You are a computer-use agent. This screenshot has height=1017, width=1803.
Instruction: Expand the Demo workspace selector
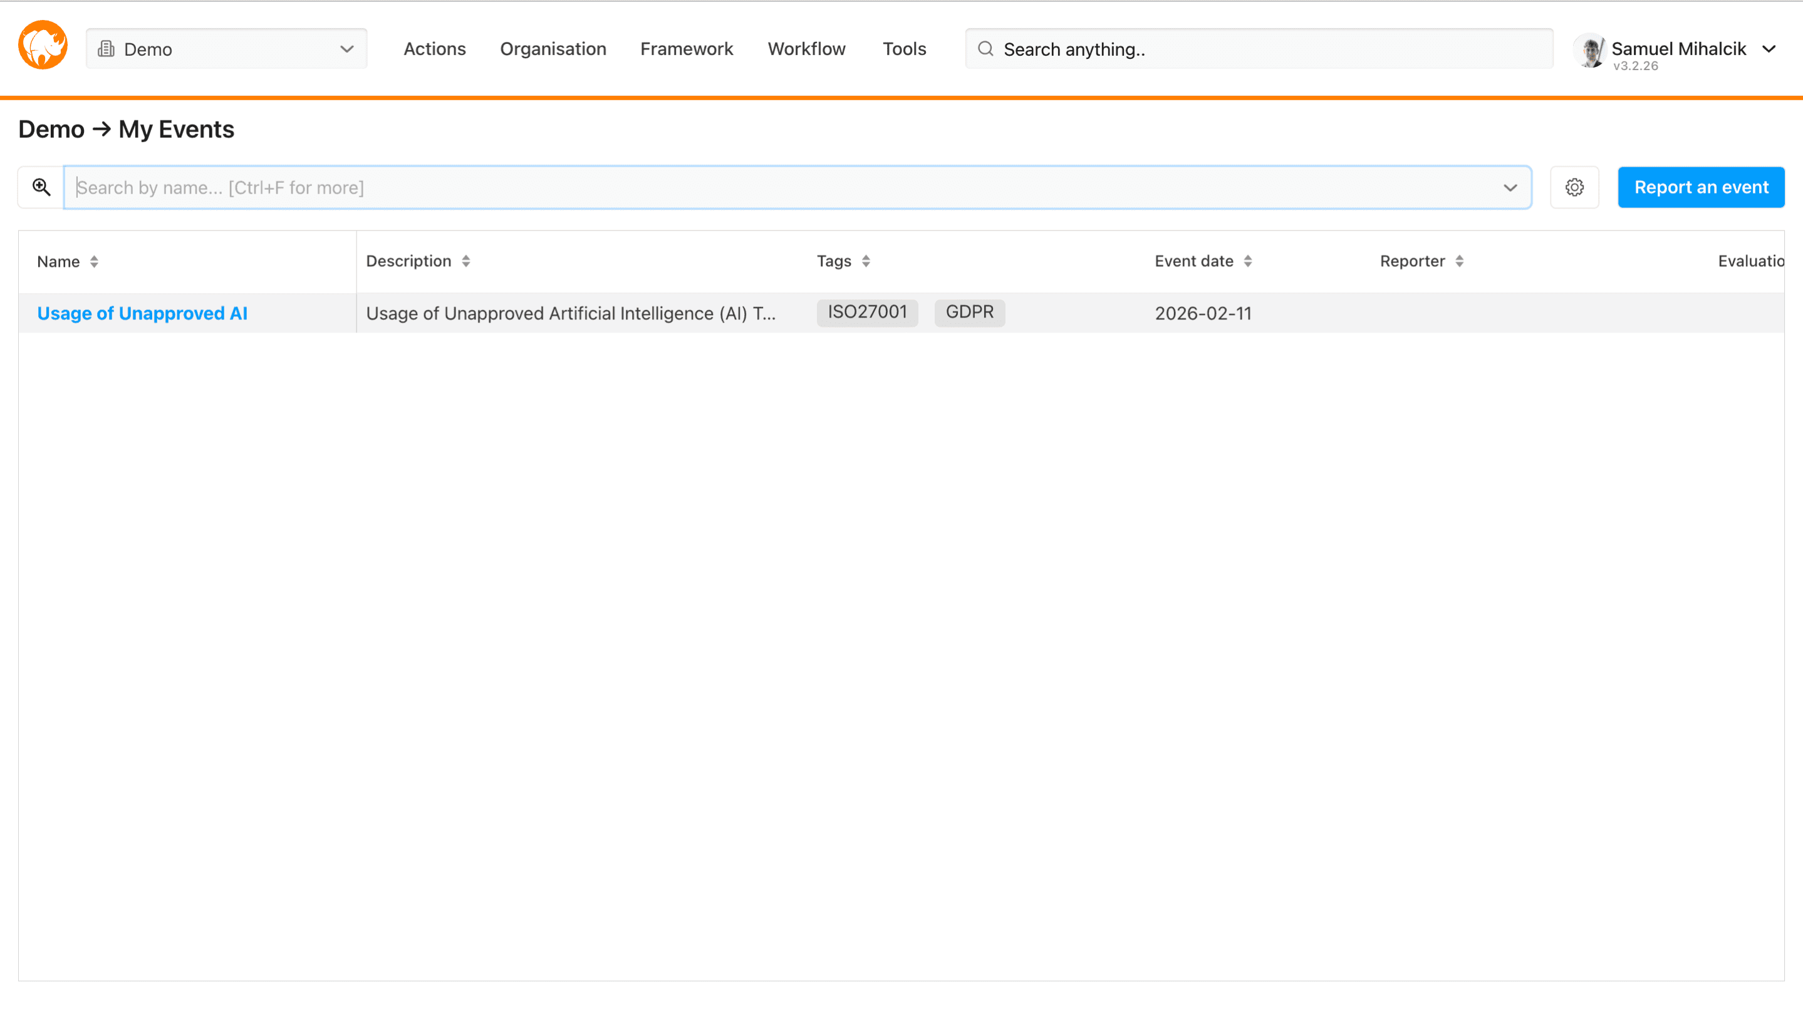347,49
